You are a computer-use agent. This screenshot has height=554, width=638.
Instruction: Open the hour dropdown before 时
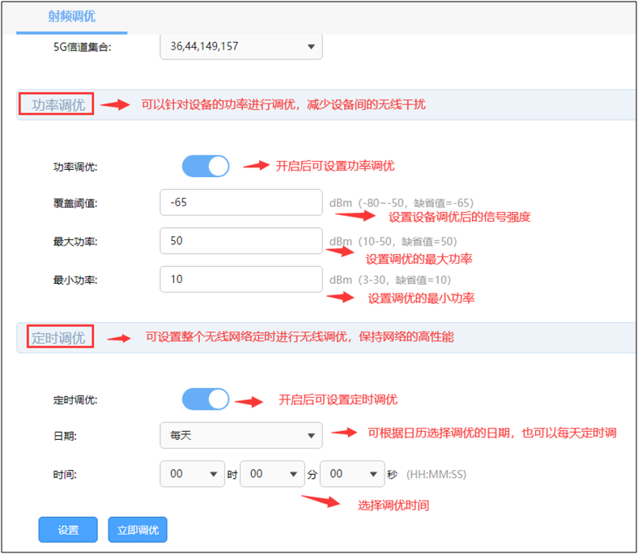pos(192,475)
